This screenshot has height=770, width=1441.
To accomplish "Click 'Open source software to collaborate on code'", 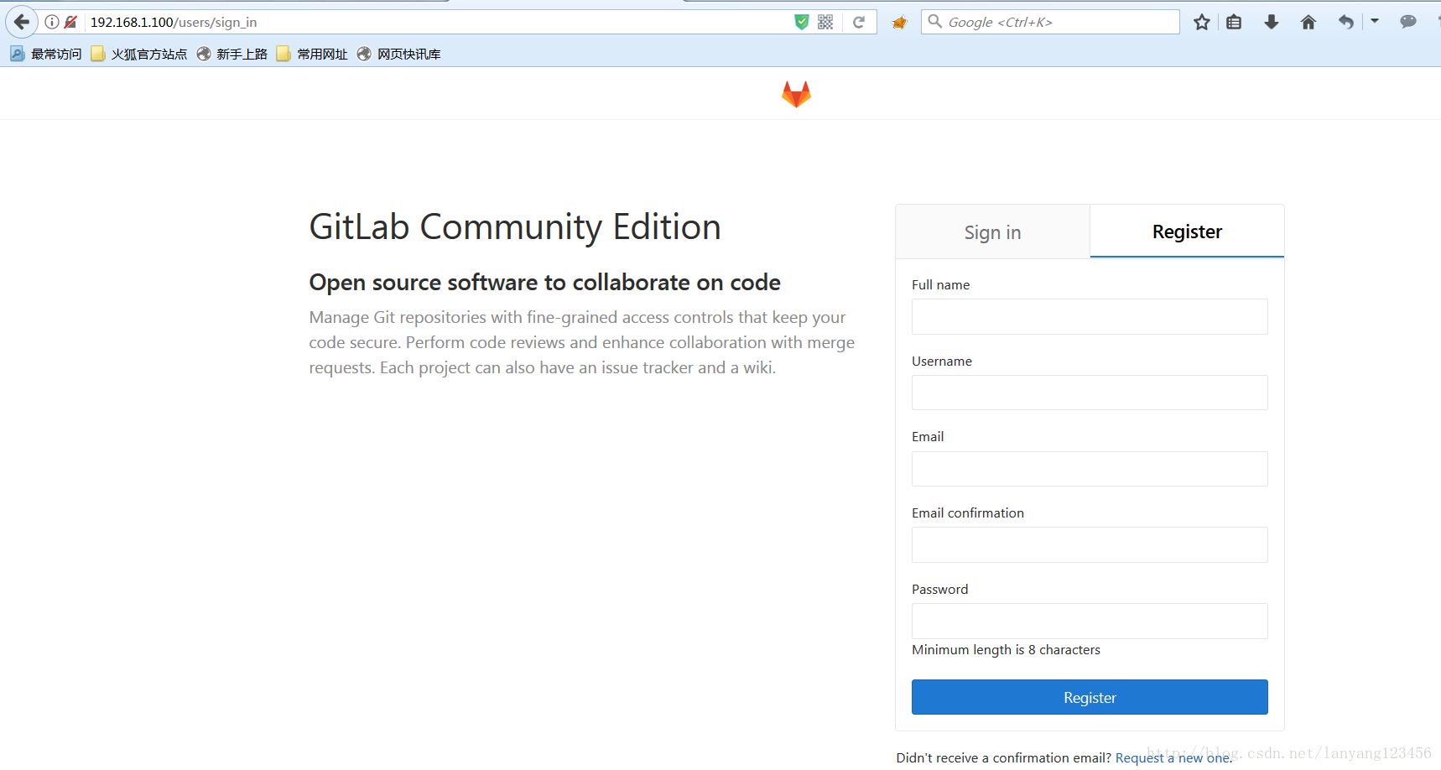I will 544,283.
